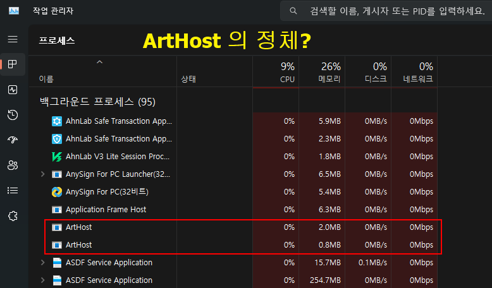Click the AnySign For PC Launcher icon

click(x=57, y=174)
